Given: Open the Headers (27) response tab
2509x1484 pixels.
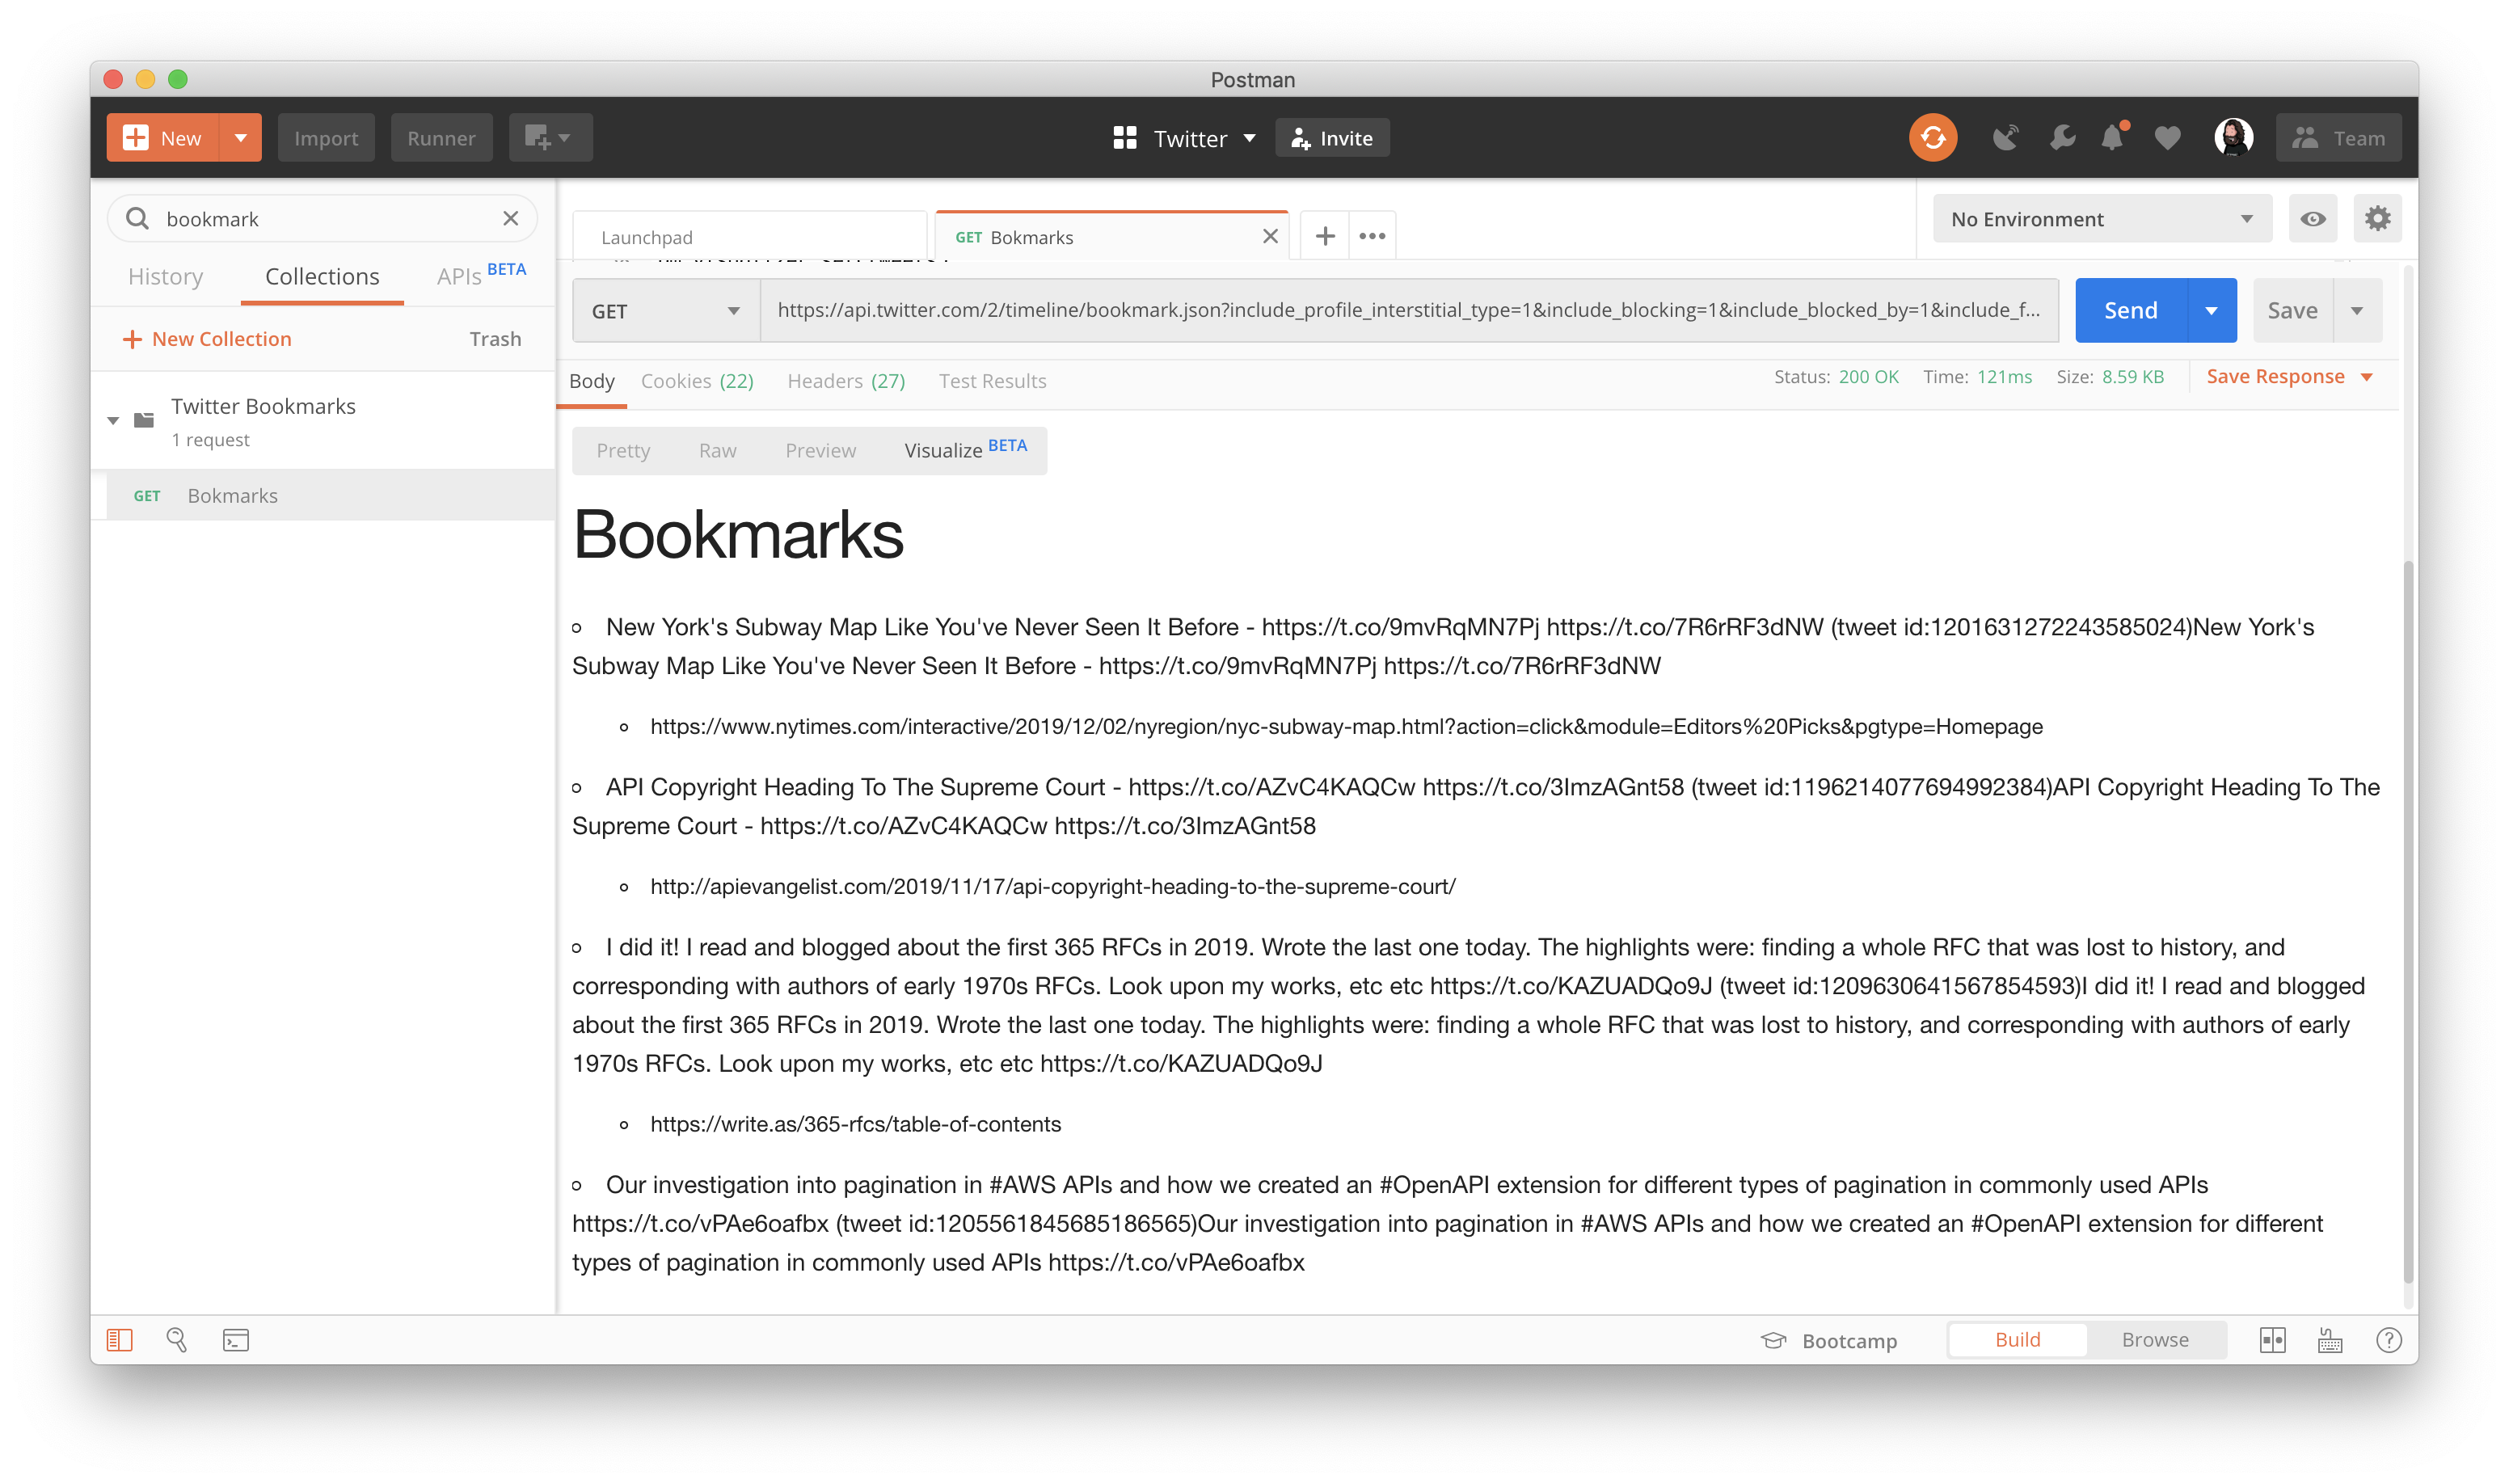Looking at the screenshot, I should 846,381.
